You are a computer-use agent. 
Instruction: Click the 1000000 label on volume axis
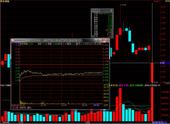tap(165, 92)
